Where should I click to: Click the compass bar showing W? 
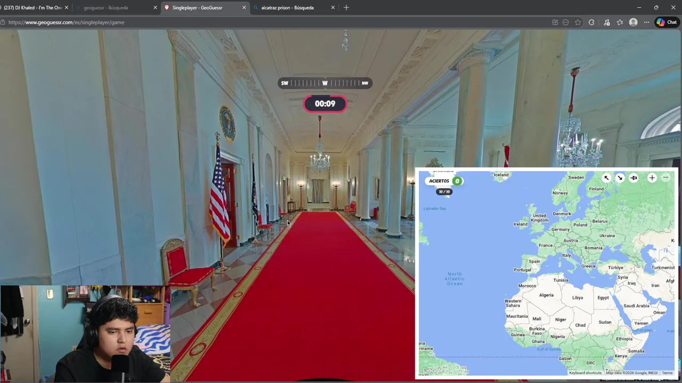324,83
